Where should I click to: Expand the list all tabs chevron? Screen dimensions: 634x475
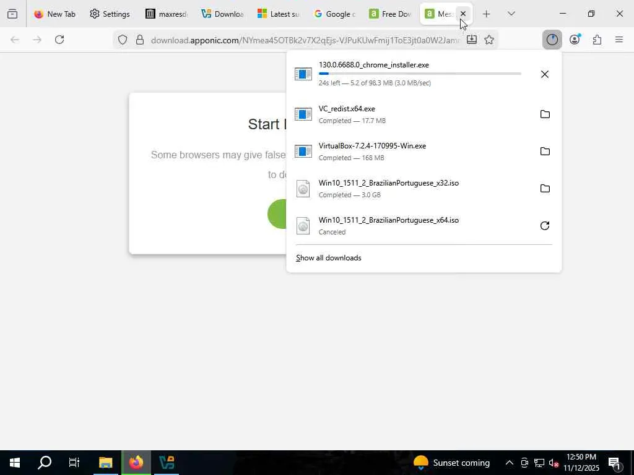point(511,14)
